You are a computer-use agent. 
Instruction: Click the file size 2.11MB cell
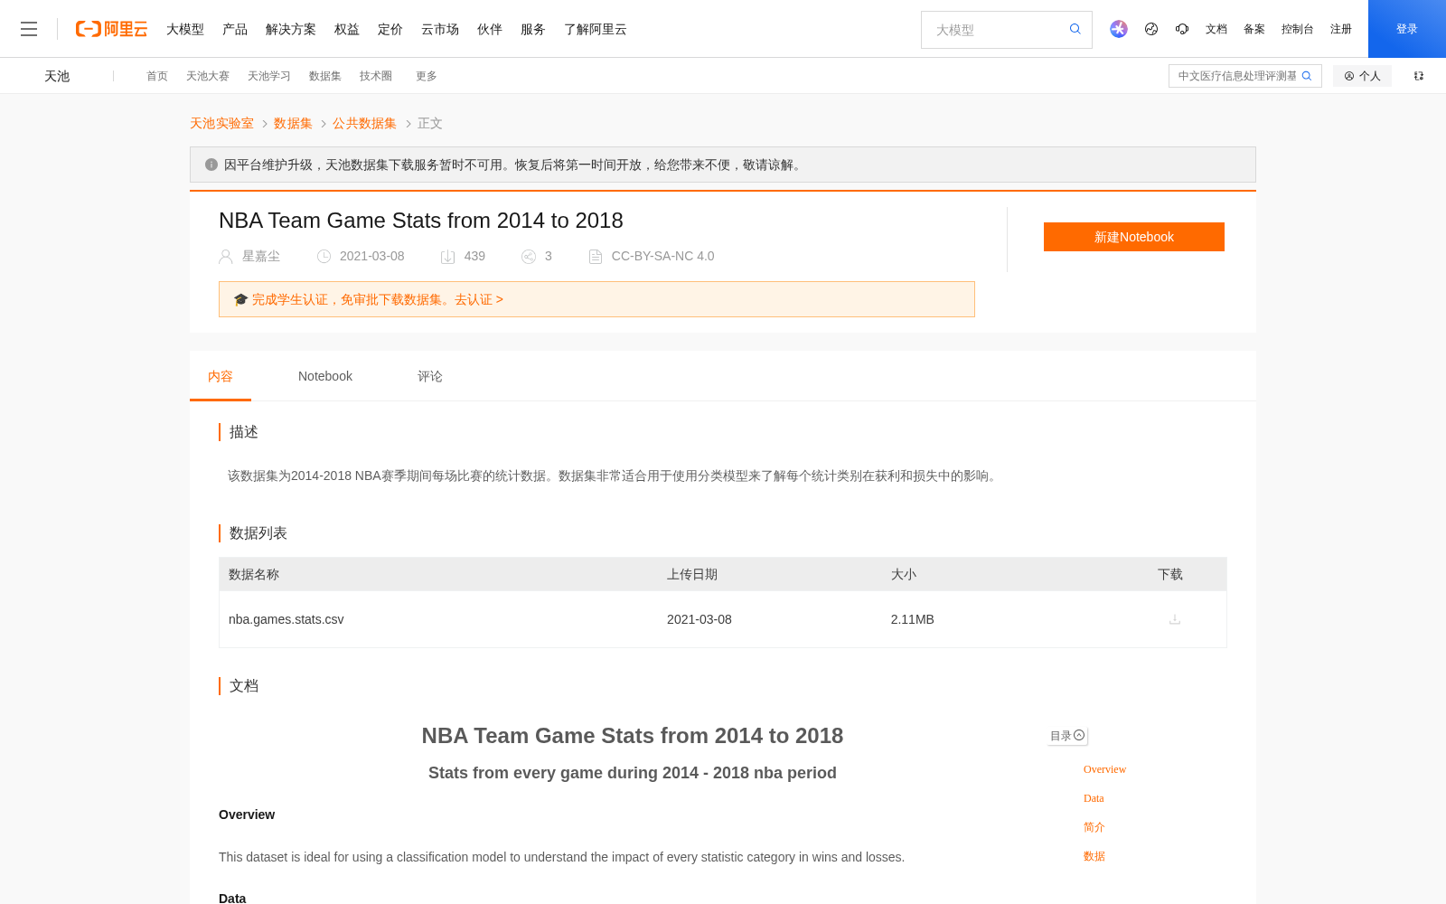(x=913, y=619)
